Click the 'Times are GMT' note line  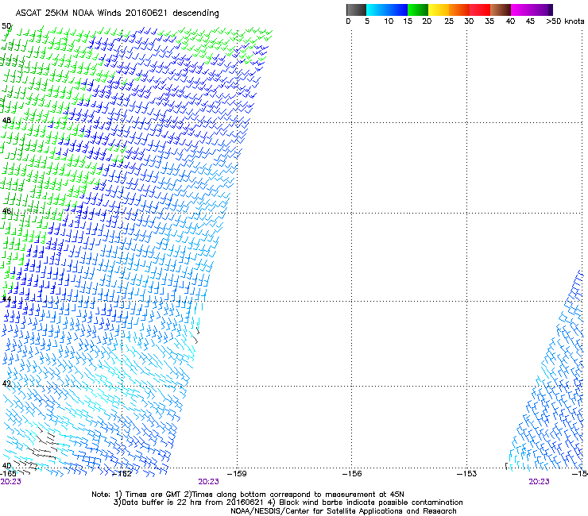248,495
